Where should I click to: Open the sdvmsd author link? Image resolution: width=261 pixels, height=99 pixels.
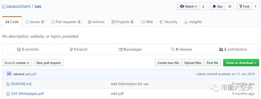[x=19, y=74]
